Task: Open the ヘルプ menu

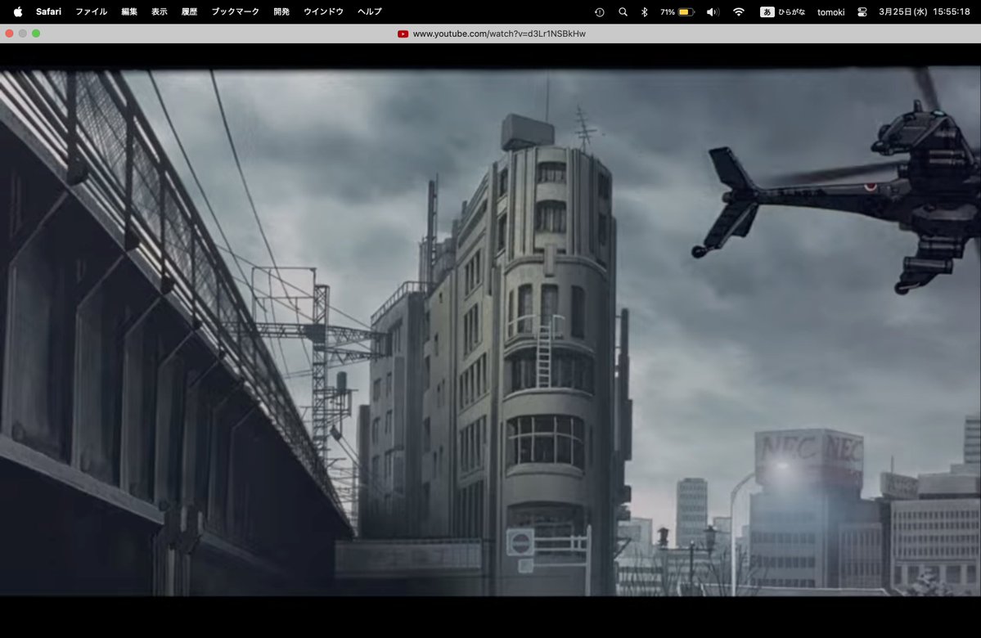Action: pos(370,11)
